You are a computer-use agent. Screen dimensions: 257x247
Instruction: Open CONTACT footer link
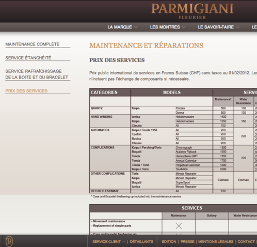coord(246,242)
